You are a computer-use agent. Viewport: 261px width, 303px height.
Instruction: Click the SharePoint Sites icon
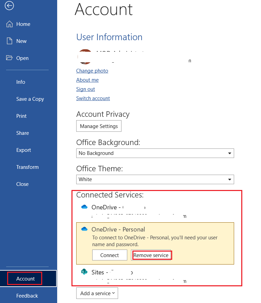[x=84, y=272]
